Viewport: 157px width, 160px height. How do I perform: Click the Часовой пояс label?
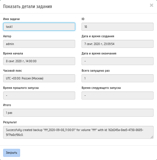[12, 71]
